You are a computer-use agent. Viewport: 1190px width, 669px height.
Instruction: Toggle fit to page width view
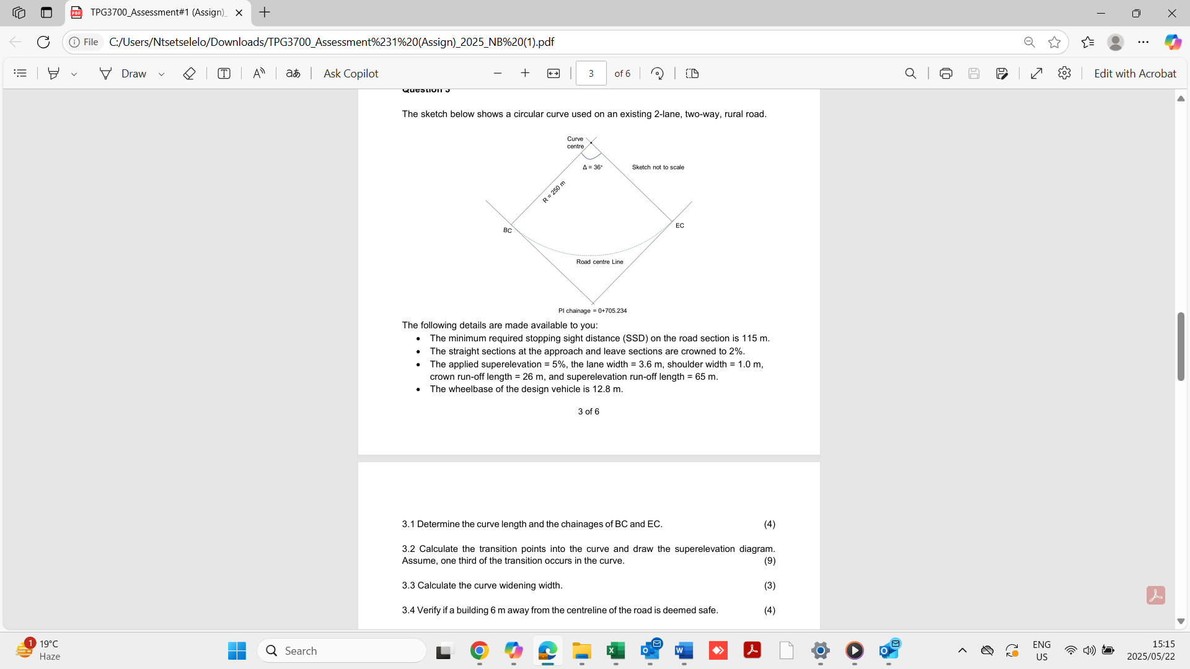553,73
